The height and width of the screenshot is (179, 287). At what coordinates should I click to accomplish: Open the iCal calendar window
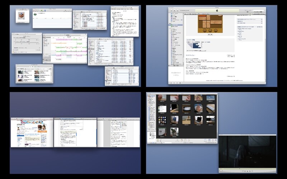[65, 48]
